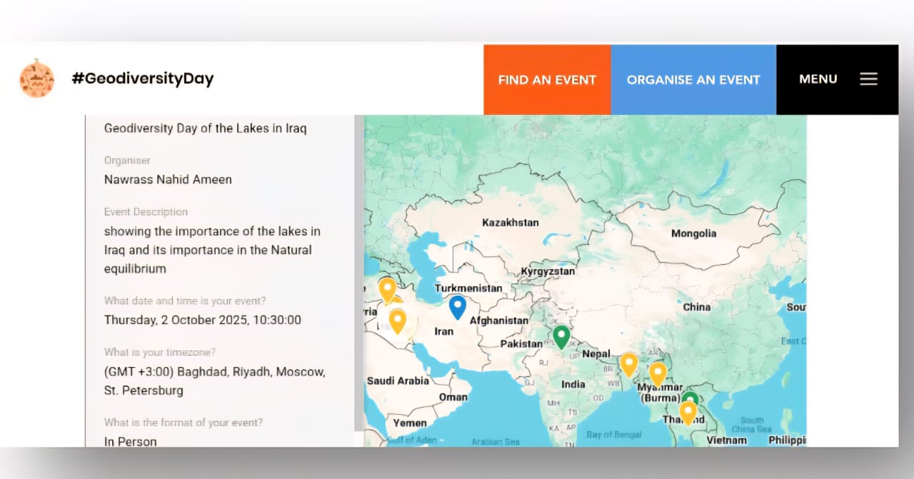Click the yellow pin over Myanmar

pos(658,373)
